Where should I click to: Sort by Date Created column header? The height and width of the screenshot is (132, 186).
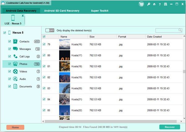point(164,37)
